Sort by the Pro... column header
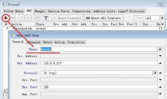This screenshot has height=99, width=167. (x=97, y=24)
